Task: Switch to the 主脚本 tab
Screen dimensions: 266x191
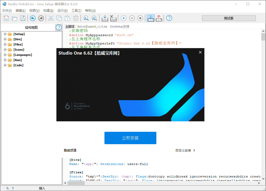Action: coord(70,27)
